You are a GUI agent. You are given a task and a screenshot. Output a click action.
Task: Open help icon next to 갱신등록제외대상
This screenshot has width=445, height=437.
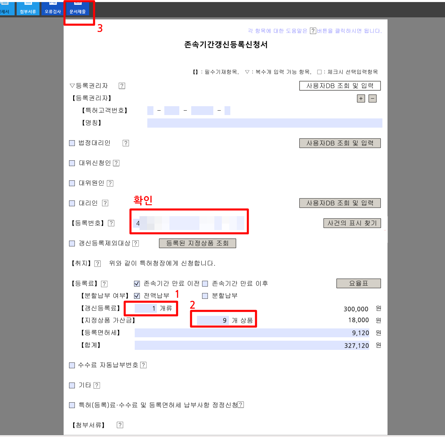(x=135, y=243)
